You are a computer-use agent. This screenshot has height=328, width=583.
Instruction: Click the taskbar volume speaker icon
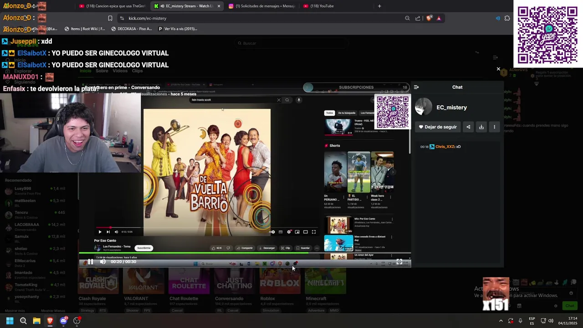tap(551, 321)
